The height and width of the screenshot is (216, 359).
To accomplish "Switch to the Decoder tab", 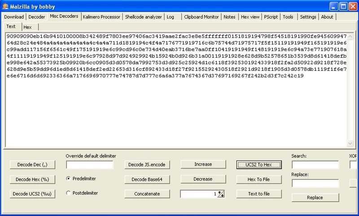I will [x=37, y=17].
